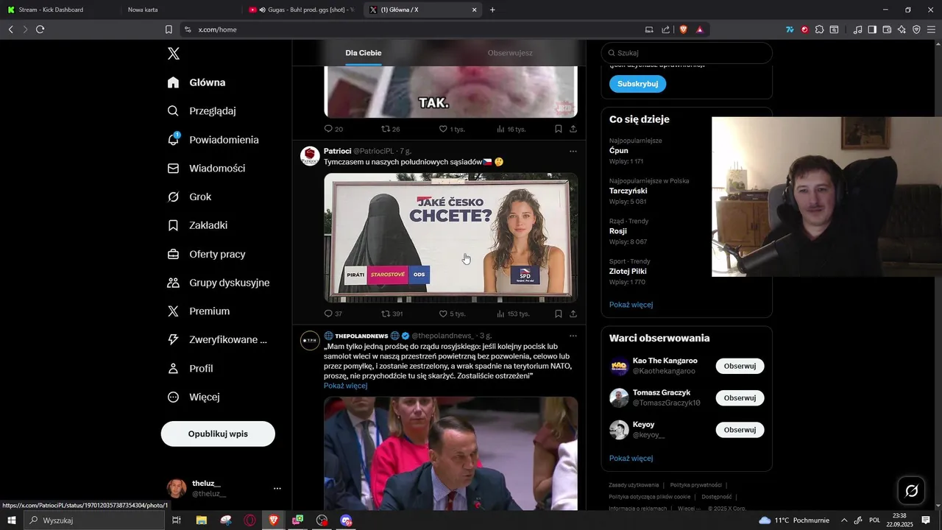Image resolution: width=942 pixels, height=530 pixels.
Task: Switch to the Dla Ciebie tab
Action: pyautogui.click(x=364, y=53)
